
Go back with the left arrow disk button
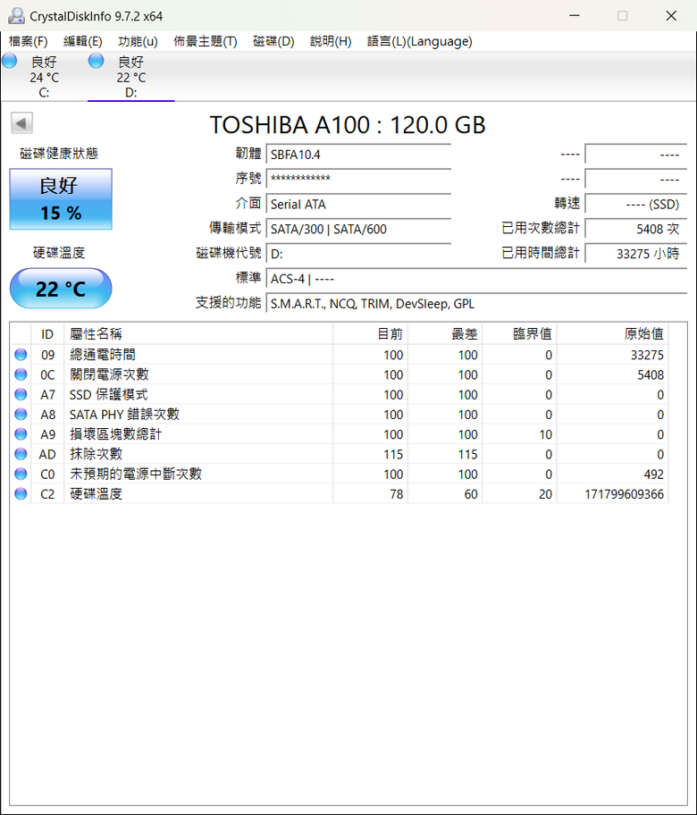coord(21,123)
